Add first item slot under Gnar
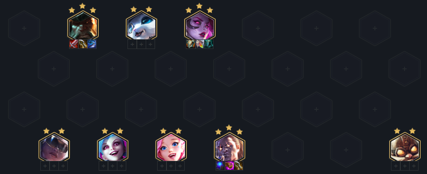Screen dimensions: 427x174 132,44
